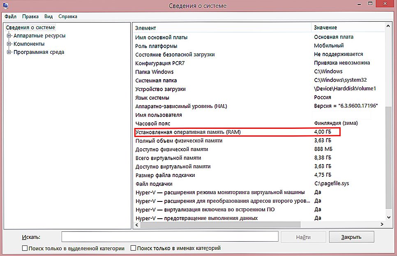Open the Вид menu
Screen dimensions: 397x256
[x=48, y=16]
